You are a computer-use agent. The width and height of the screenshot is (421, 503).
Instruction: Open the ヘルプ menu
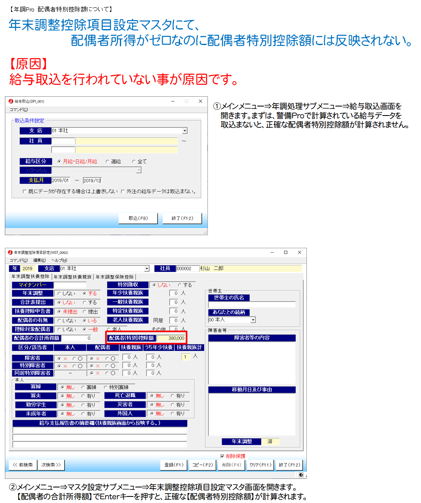(x=59, y=261)
